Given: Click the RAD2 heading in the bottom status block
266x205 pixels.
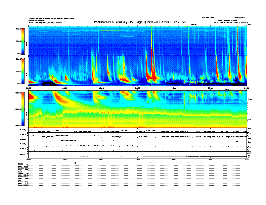Looking at the screenshot, I should click(20, 163).
